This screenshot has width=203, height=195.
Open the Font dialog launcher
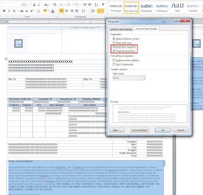click(56, 17)
